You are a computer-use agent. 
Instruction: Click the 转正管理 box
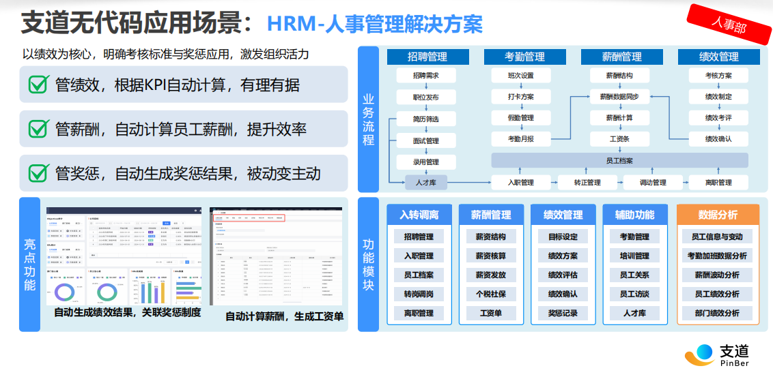pos(587,183)
